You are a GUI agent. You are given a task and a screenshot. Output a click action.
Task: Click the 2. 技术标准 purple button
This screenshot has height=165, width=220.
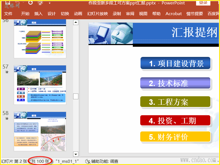click(x=175, y=83)
